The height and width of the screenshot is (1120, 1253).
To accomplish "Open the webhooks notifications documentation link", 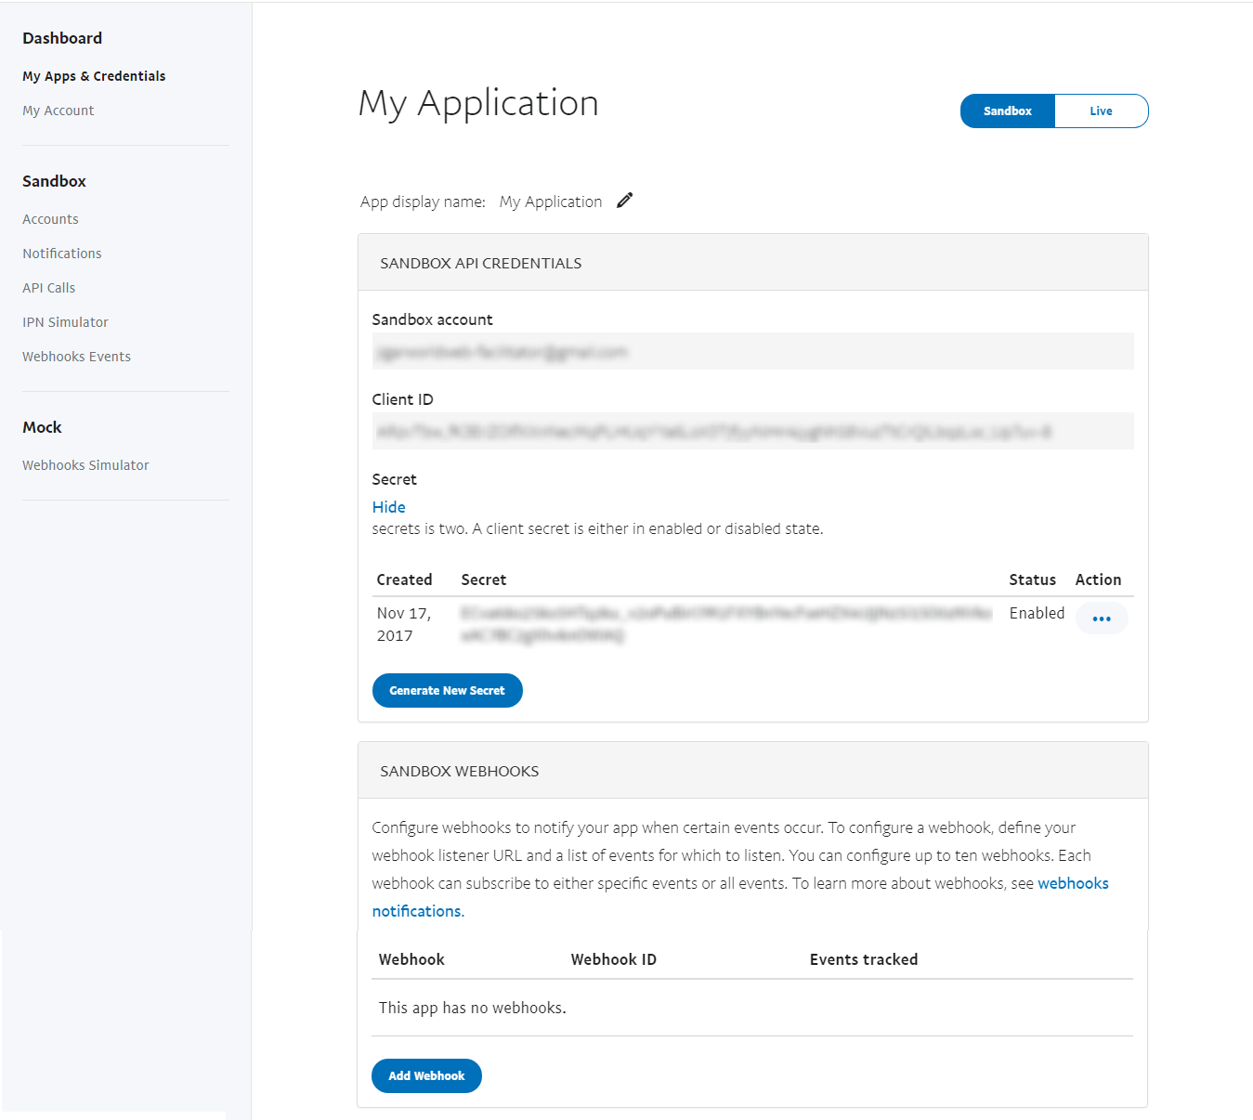I will click(1073, 883).
